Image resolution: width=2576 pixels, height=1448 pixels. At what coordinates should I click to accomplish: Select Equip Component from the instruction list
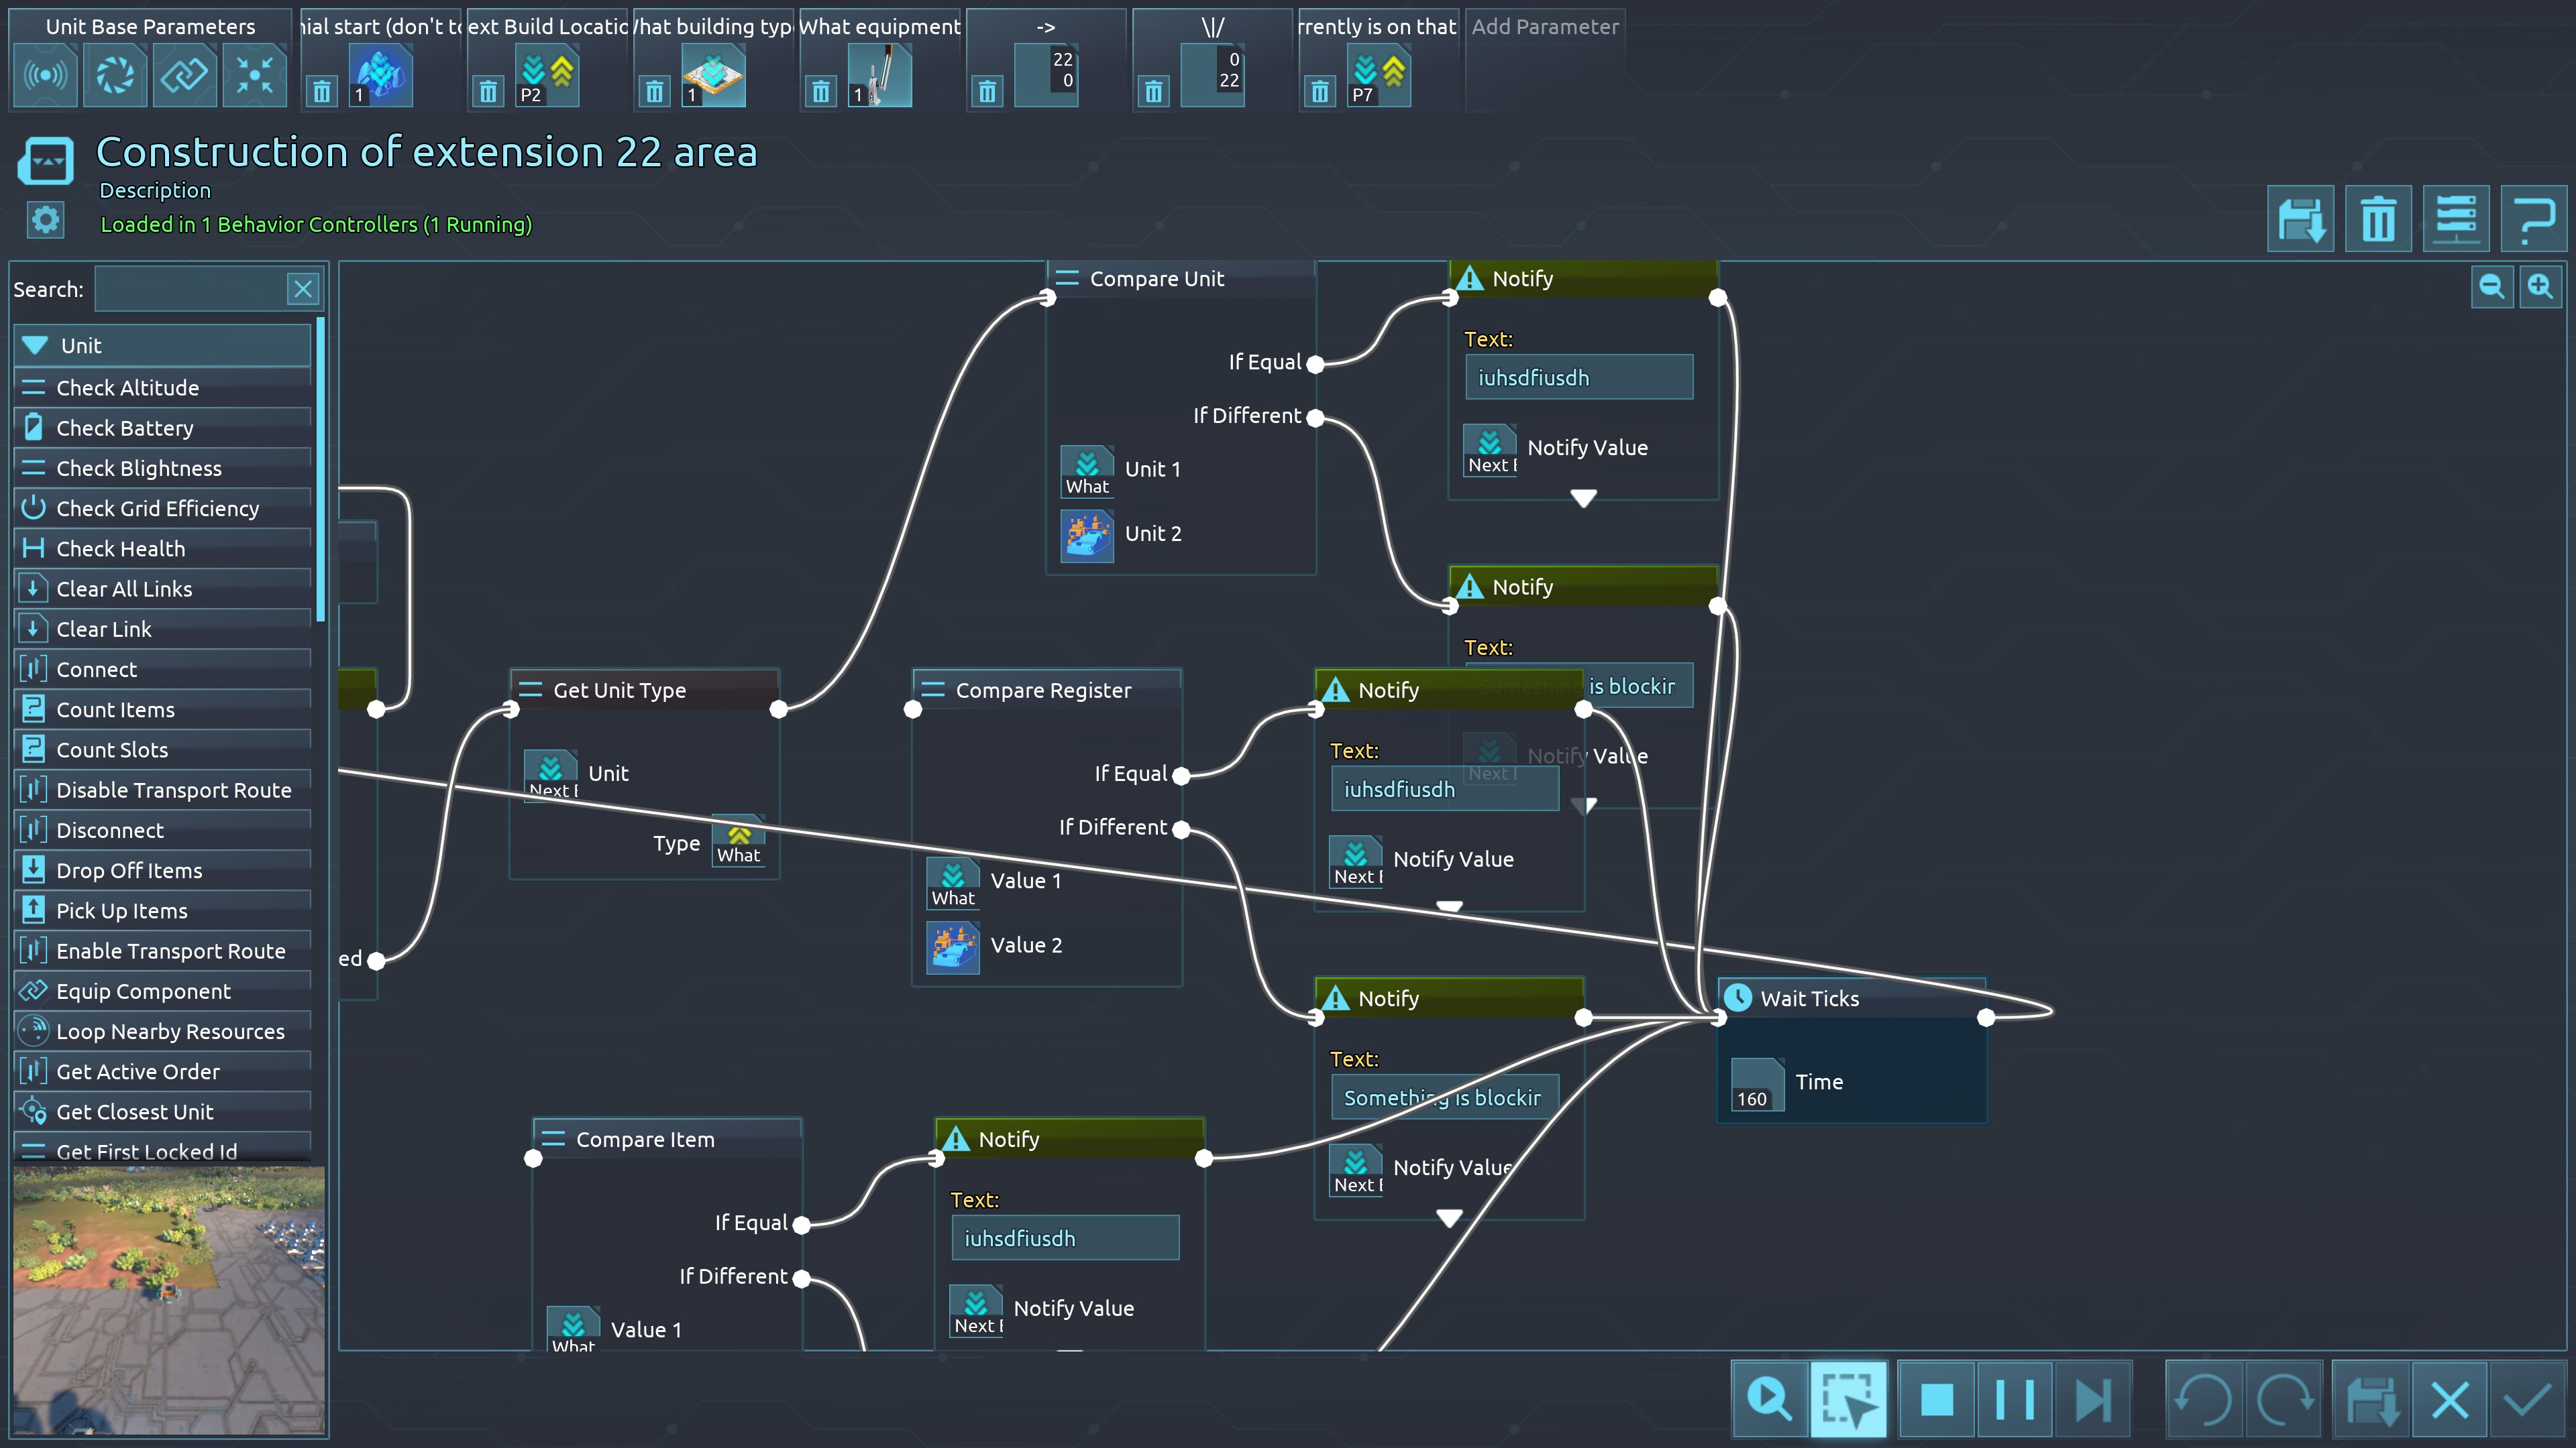coord(143,991)
